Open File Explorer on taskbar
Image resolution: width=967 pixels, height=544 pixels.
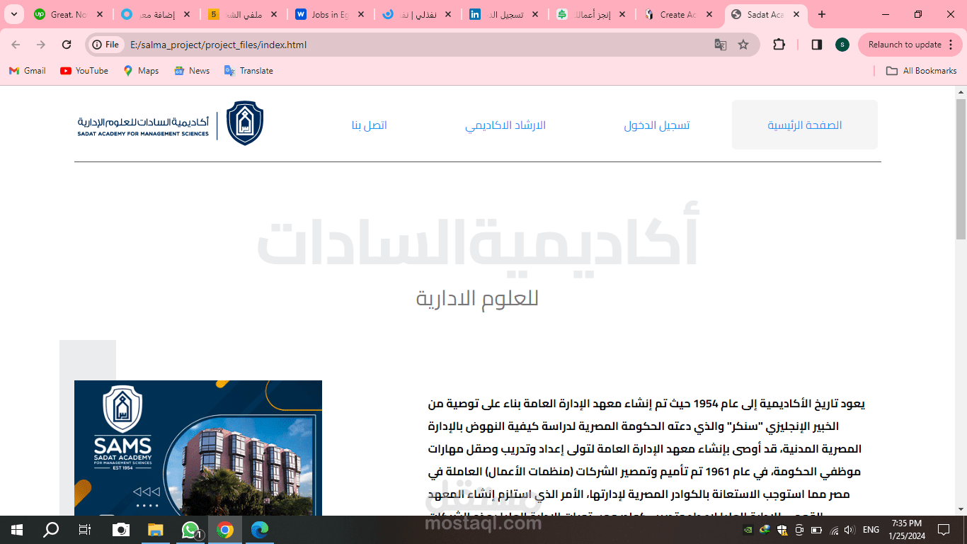[x=155, y=530]
